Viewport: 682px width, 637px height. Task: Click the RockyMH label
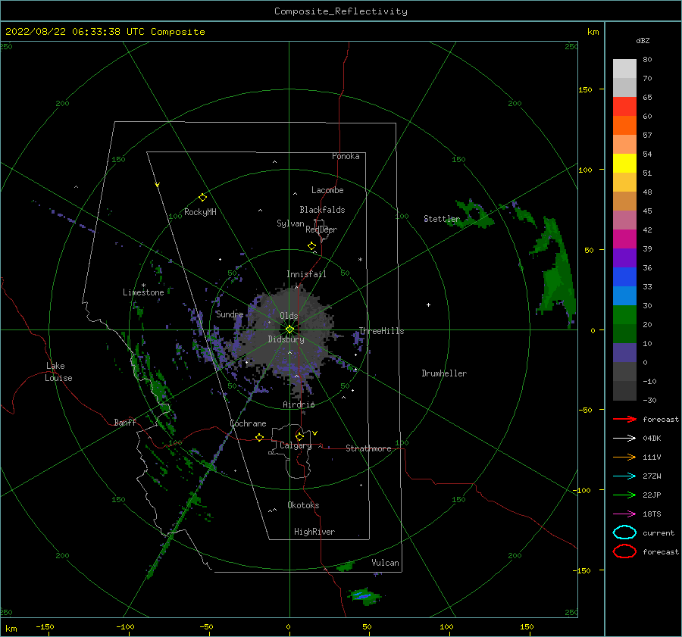coord(200,212)
